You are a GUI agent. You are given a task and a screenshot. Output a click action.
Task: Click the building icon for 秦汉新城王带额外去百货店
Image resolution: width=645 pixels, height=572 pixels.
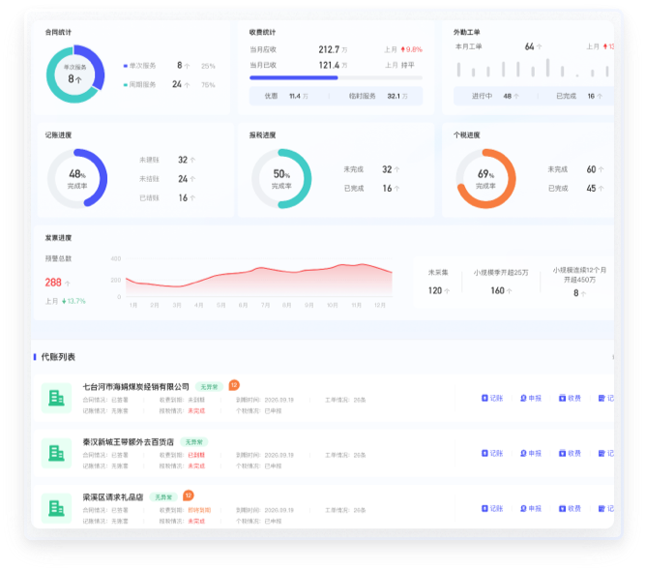click(x=56, y=453)
